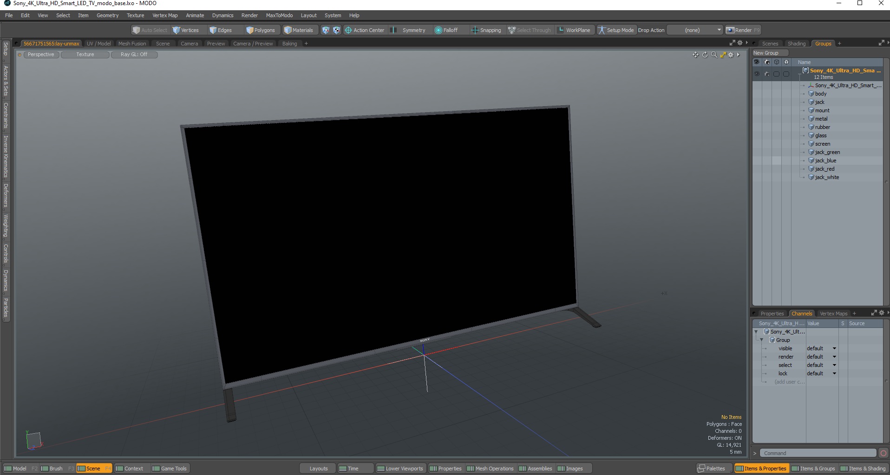
Task: Click in the Command input field
Action: (x=818, y=453)
